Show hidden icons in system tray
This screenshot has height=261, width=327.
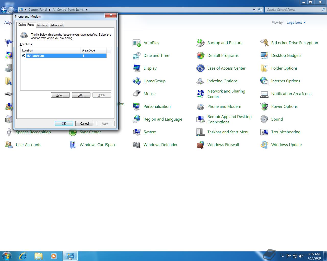[x=283, y=256]
